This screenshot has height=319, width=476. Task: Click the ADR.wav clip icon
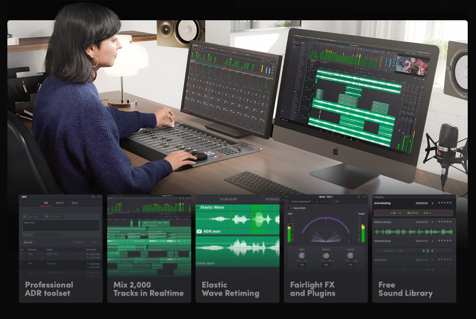(199, 232)
